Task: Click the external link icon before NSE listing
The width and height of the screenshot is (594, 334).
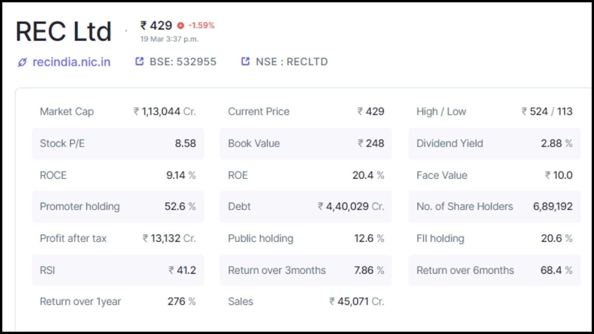Action: coord(245,61)
